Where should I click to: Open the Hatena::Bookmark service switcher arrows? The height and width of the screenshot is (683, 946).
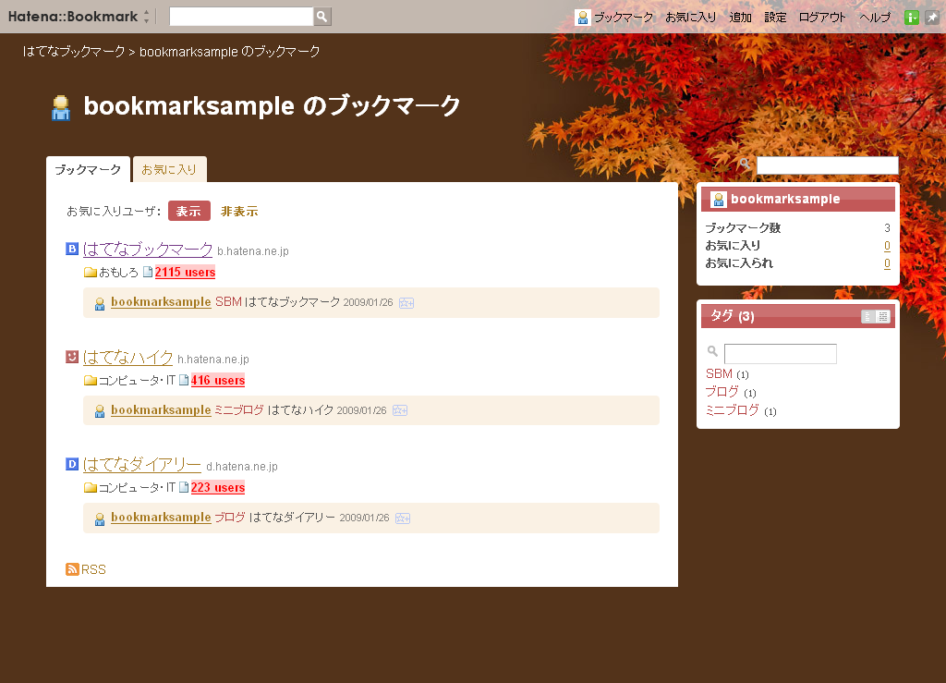pos(146,17)
